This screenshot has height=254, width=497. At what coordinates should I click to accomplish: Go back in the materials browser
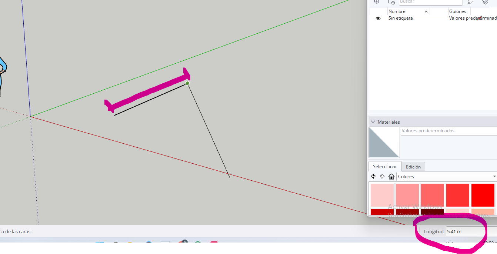[373, 177]
